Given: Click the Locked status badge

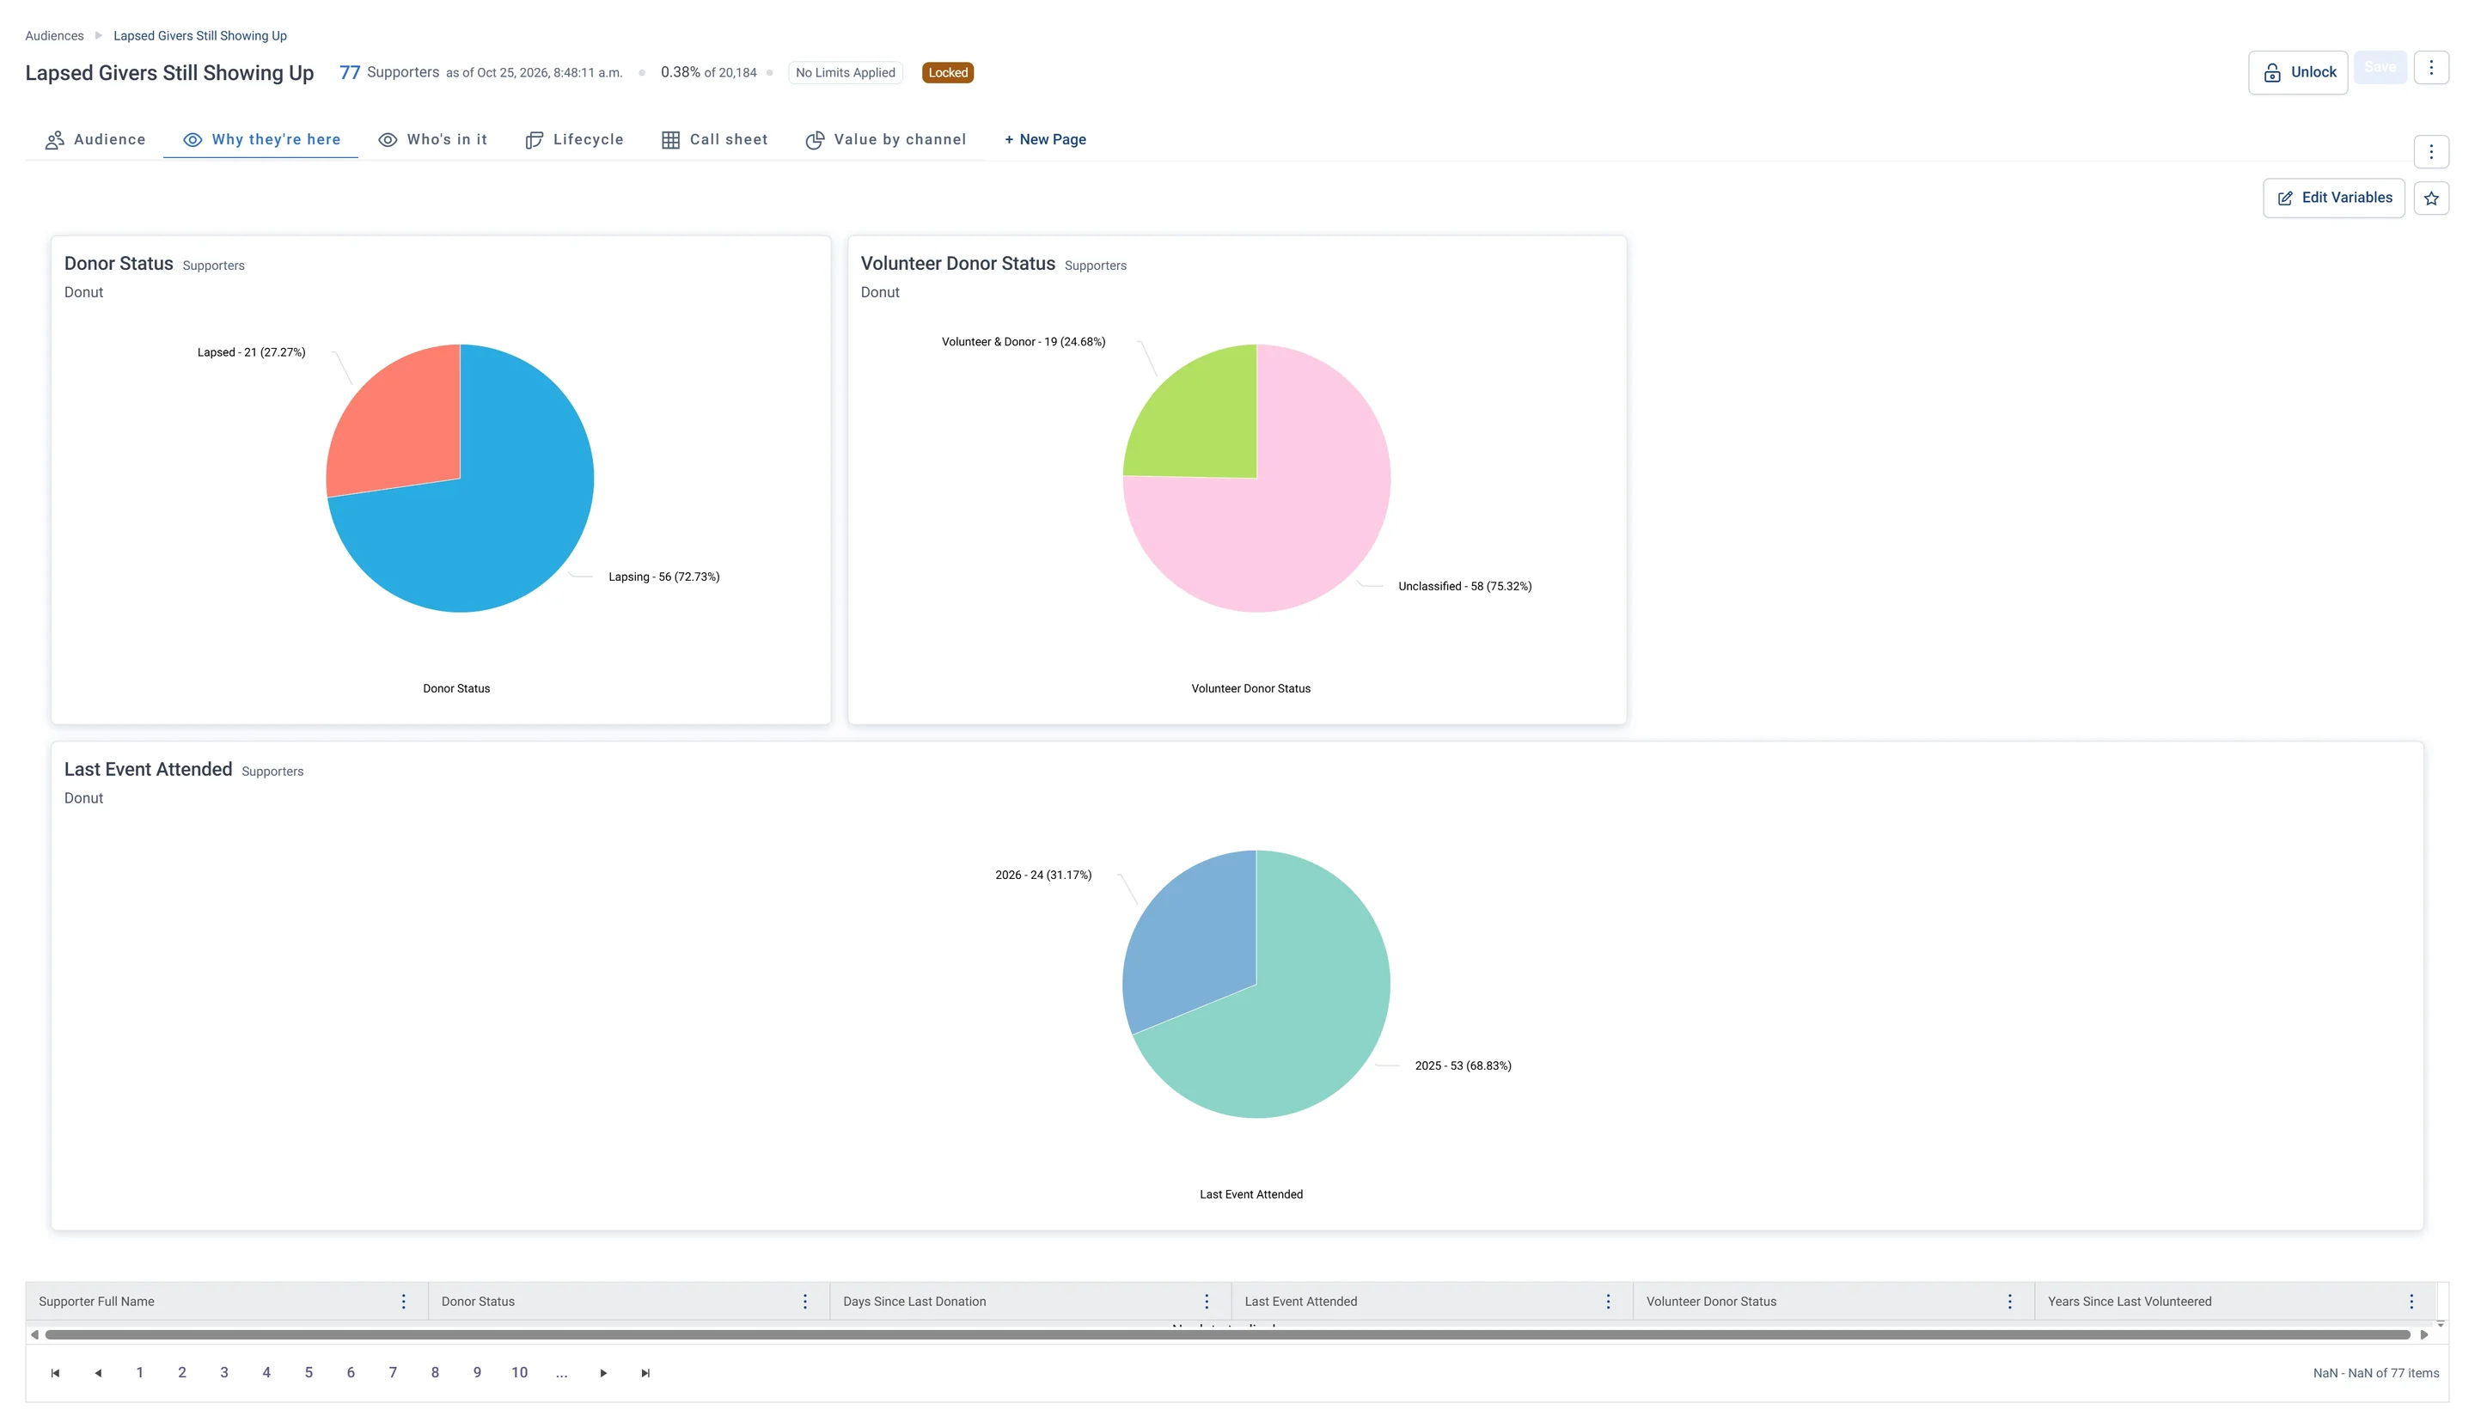Looking at the screenshot, I should pyautogui.click(x=948, y=72).
